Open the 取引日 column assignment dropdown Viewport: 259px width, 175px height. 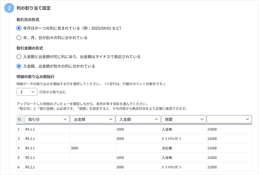(47, 119)
